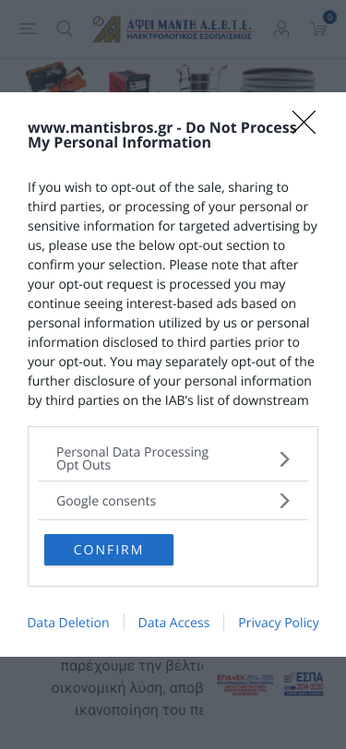Open the hamburger menu icon
The image size is (346, 749).
point(28,30)
